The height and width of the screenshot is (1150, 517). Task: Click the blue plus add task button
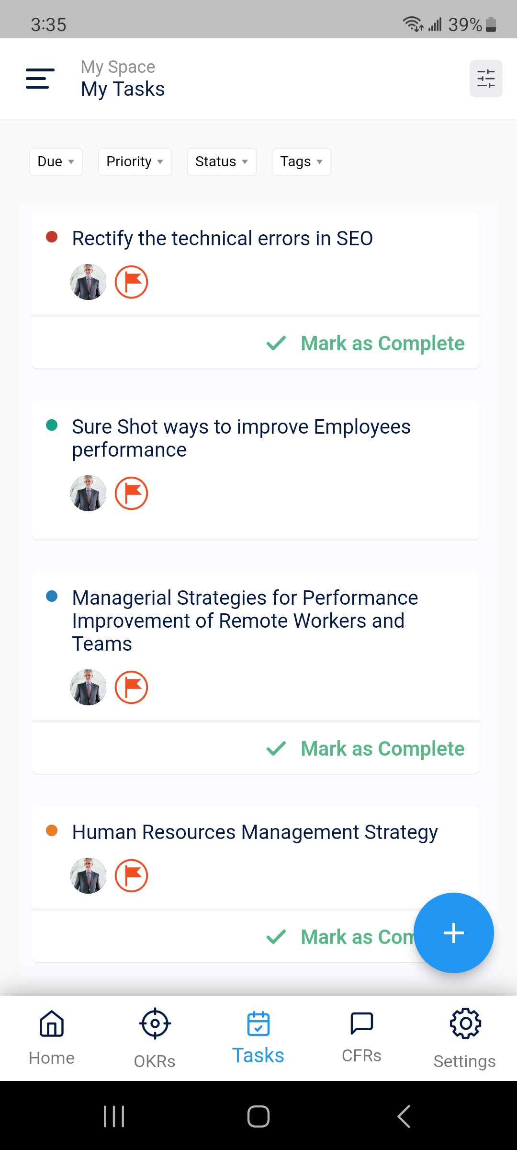tap(453, 933)
